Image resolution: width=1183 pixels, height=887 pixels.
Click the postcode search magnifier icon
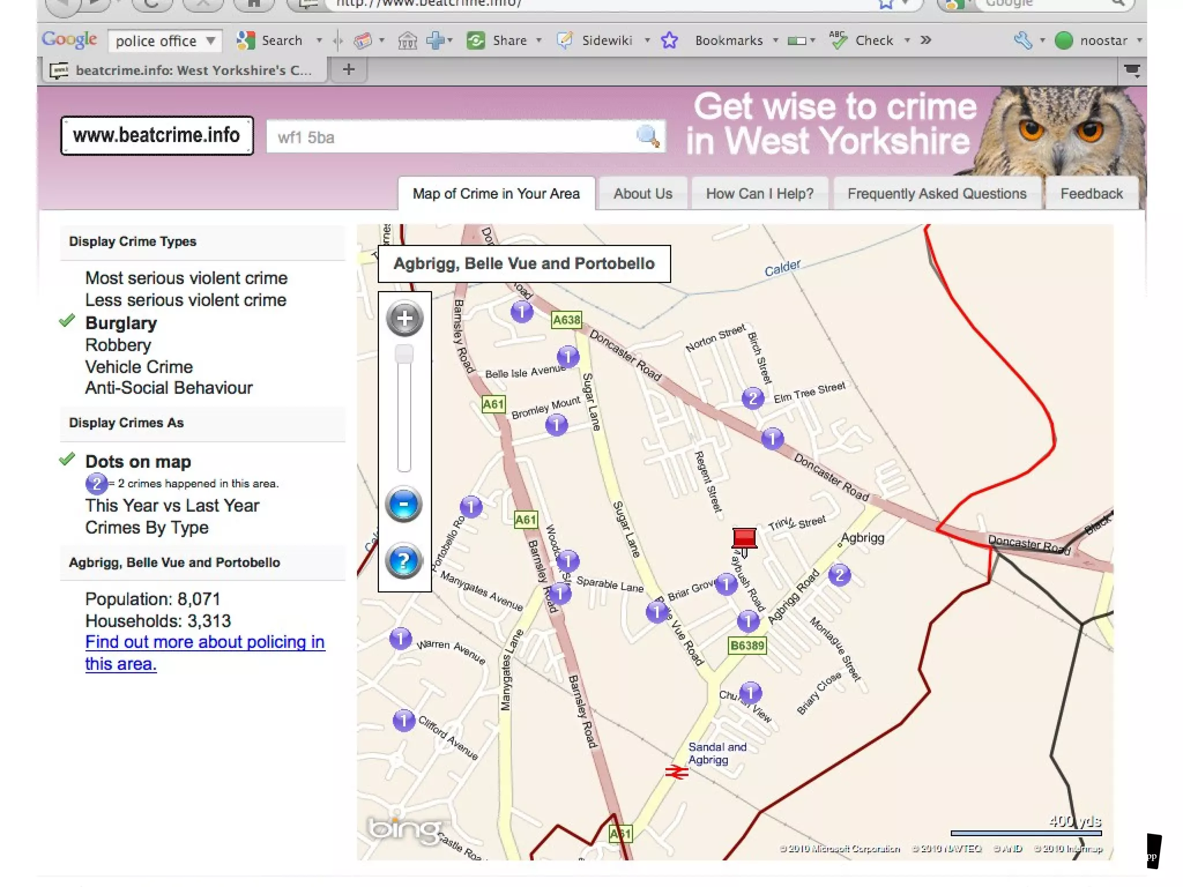coord(648,136)
